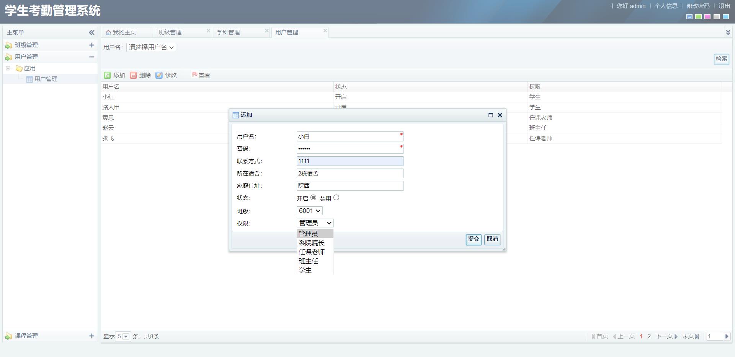Select the 禁用 radio button
Viewport: 735px width, 357px height.
click(x=336, y=198)
